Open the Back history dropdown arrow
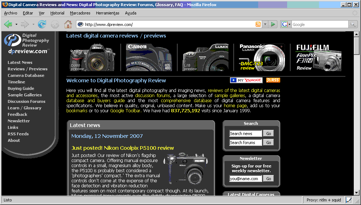 click(x=16, y=24)
